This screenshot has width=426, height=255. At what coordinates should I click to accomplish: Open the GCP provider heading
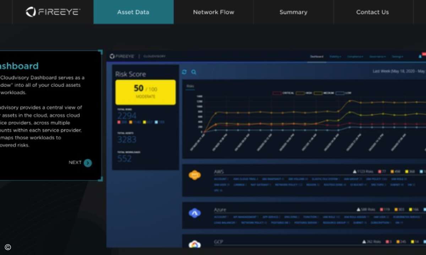click(218, 242)
